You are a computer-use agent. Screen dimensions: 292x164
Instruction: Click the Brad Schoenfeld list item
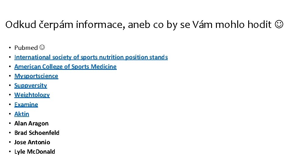point(37,133)
